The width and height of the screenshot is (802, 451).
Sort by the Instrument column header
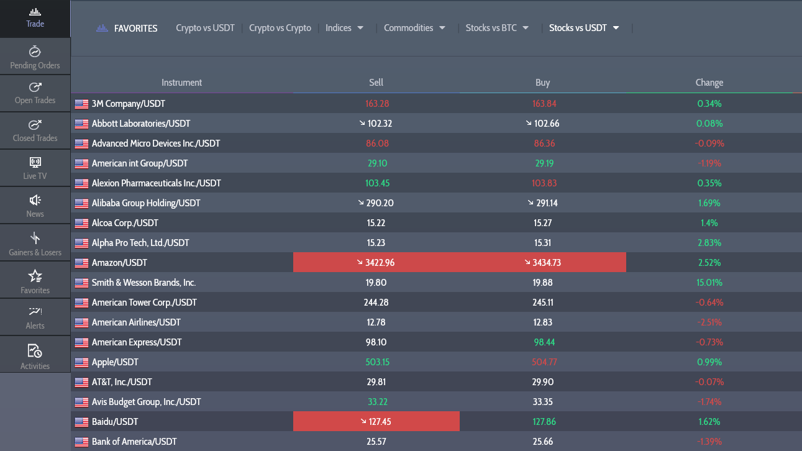(x=182, y=83)
